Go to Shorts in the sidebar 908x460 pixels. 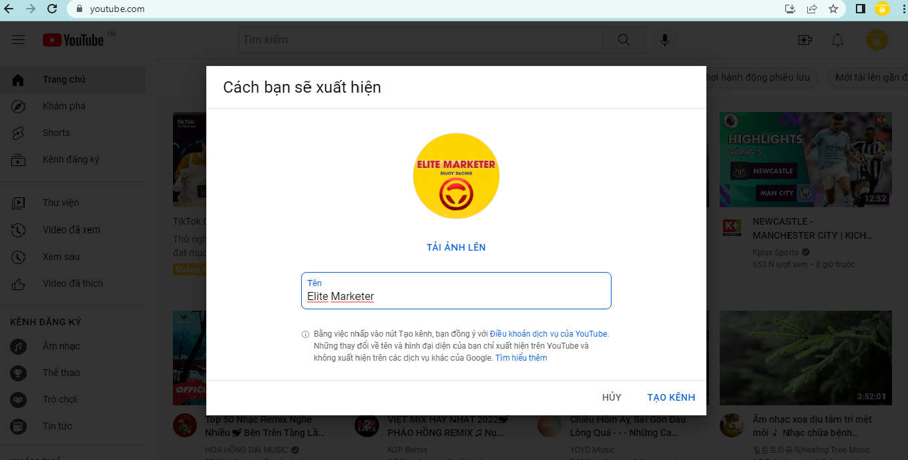click(56, 133)
